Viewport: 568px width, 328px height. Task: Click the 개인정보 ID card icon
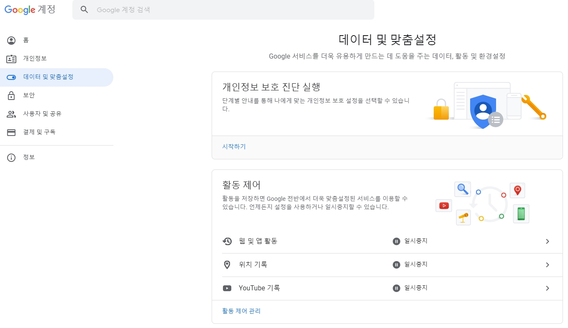pos(11,59)
